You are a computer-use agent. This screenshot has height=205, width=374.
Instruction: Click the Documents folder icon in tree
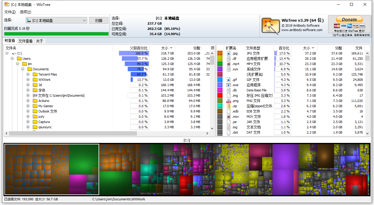pos(30,69)
